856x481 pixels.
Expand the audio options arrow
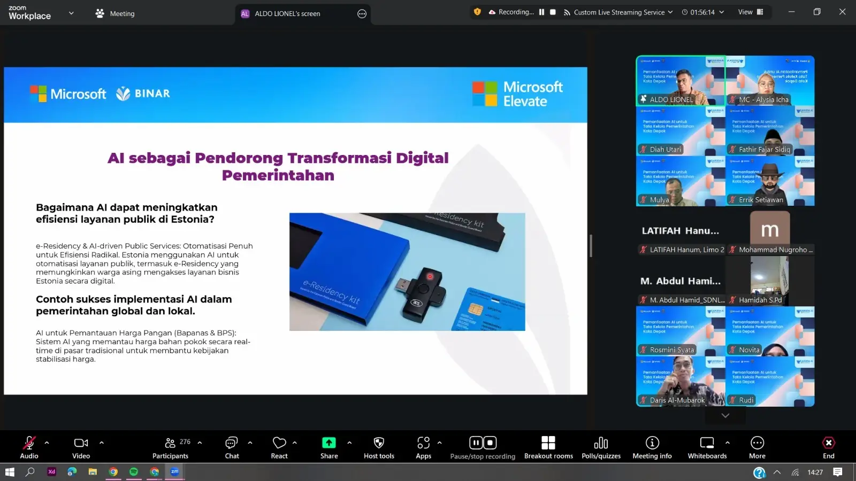(47, 443)
